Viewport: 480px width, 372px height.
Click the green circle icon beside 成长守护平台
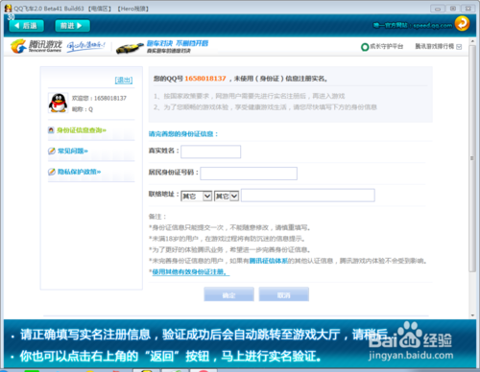click(365, 47)
